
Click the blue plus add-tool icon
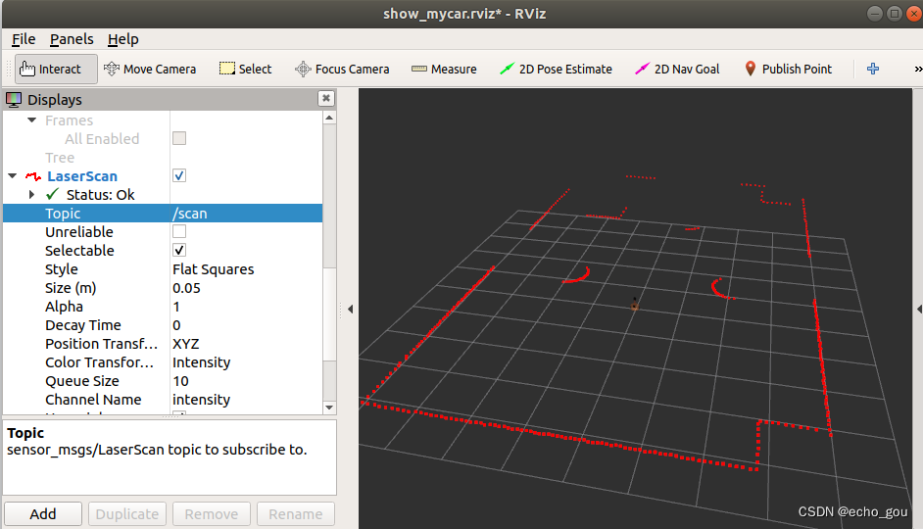click(873, 69)
